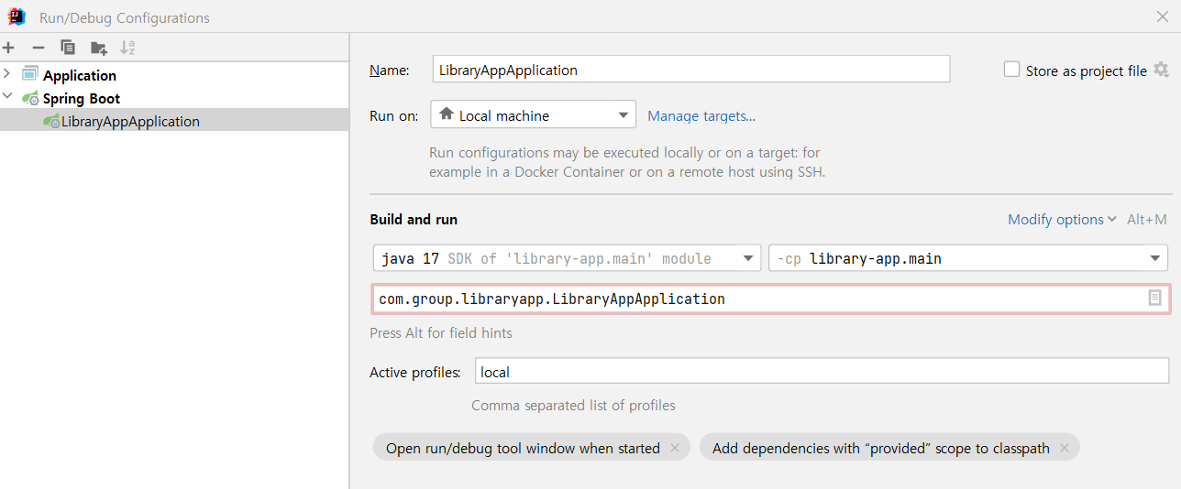Click the 'Open run/debug tool window when started' chip
The height and width of the screenshot is (489, 1181).
click(523, 448)
